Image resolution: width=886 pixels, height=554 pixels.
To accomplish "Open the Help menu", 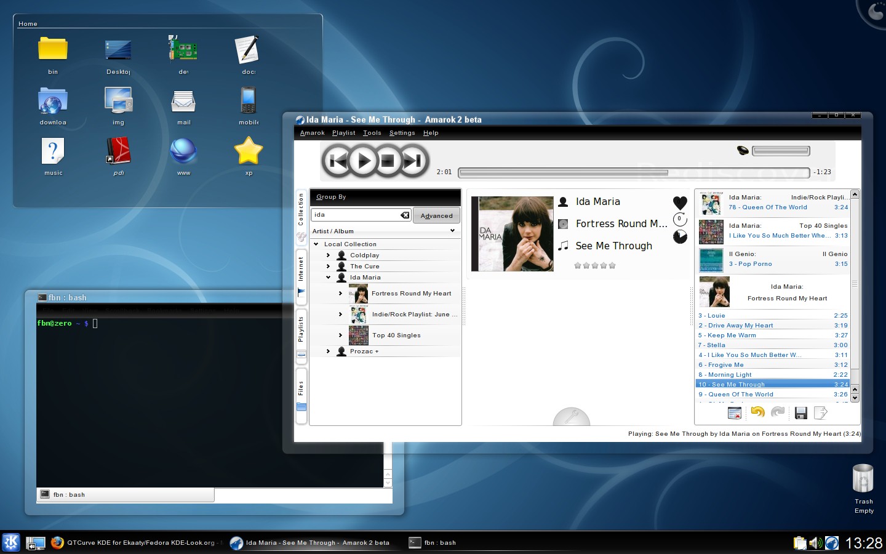I will (x=431, y=133).
